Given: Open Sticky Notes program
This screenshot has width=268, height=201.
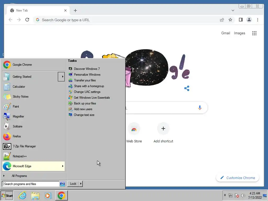Looking at the screenshot, I should point(33,97).
